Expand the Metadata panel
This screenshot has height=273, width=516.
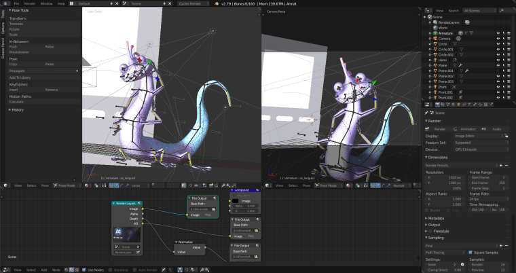point(437,218)
